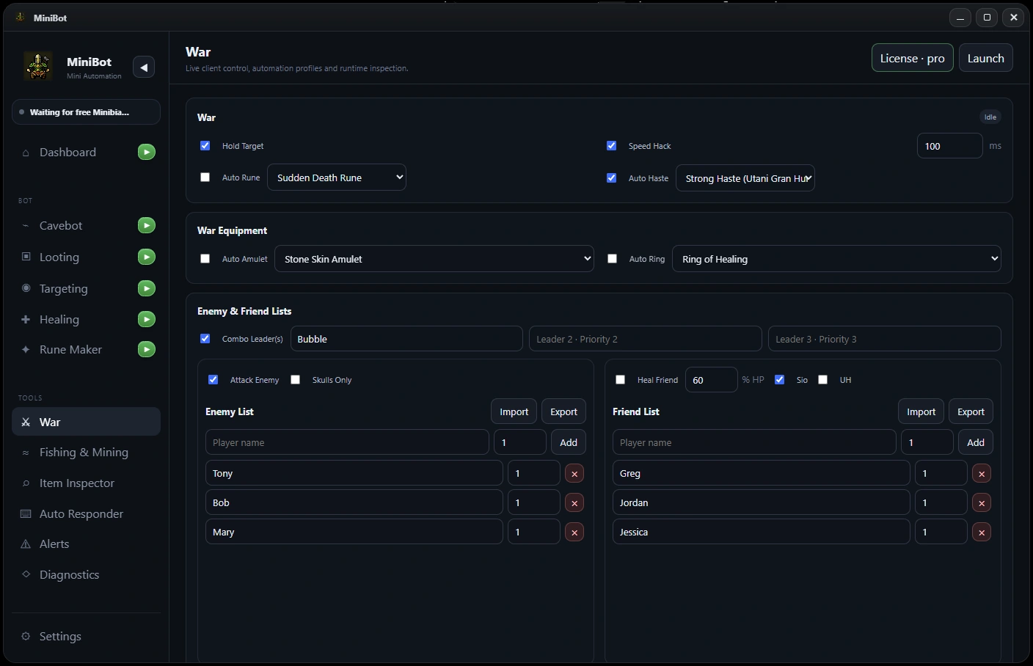This screenshot has width=1033, height=666.
Task: Start Healing using its green play button
Action: tap(147, 319)
